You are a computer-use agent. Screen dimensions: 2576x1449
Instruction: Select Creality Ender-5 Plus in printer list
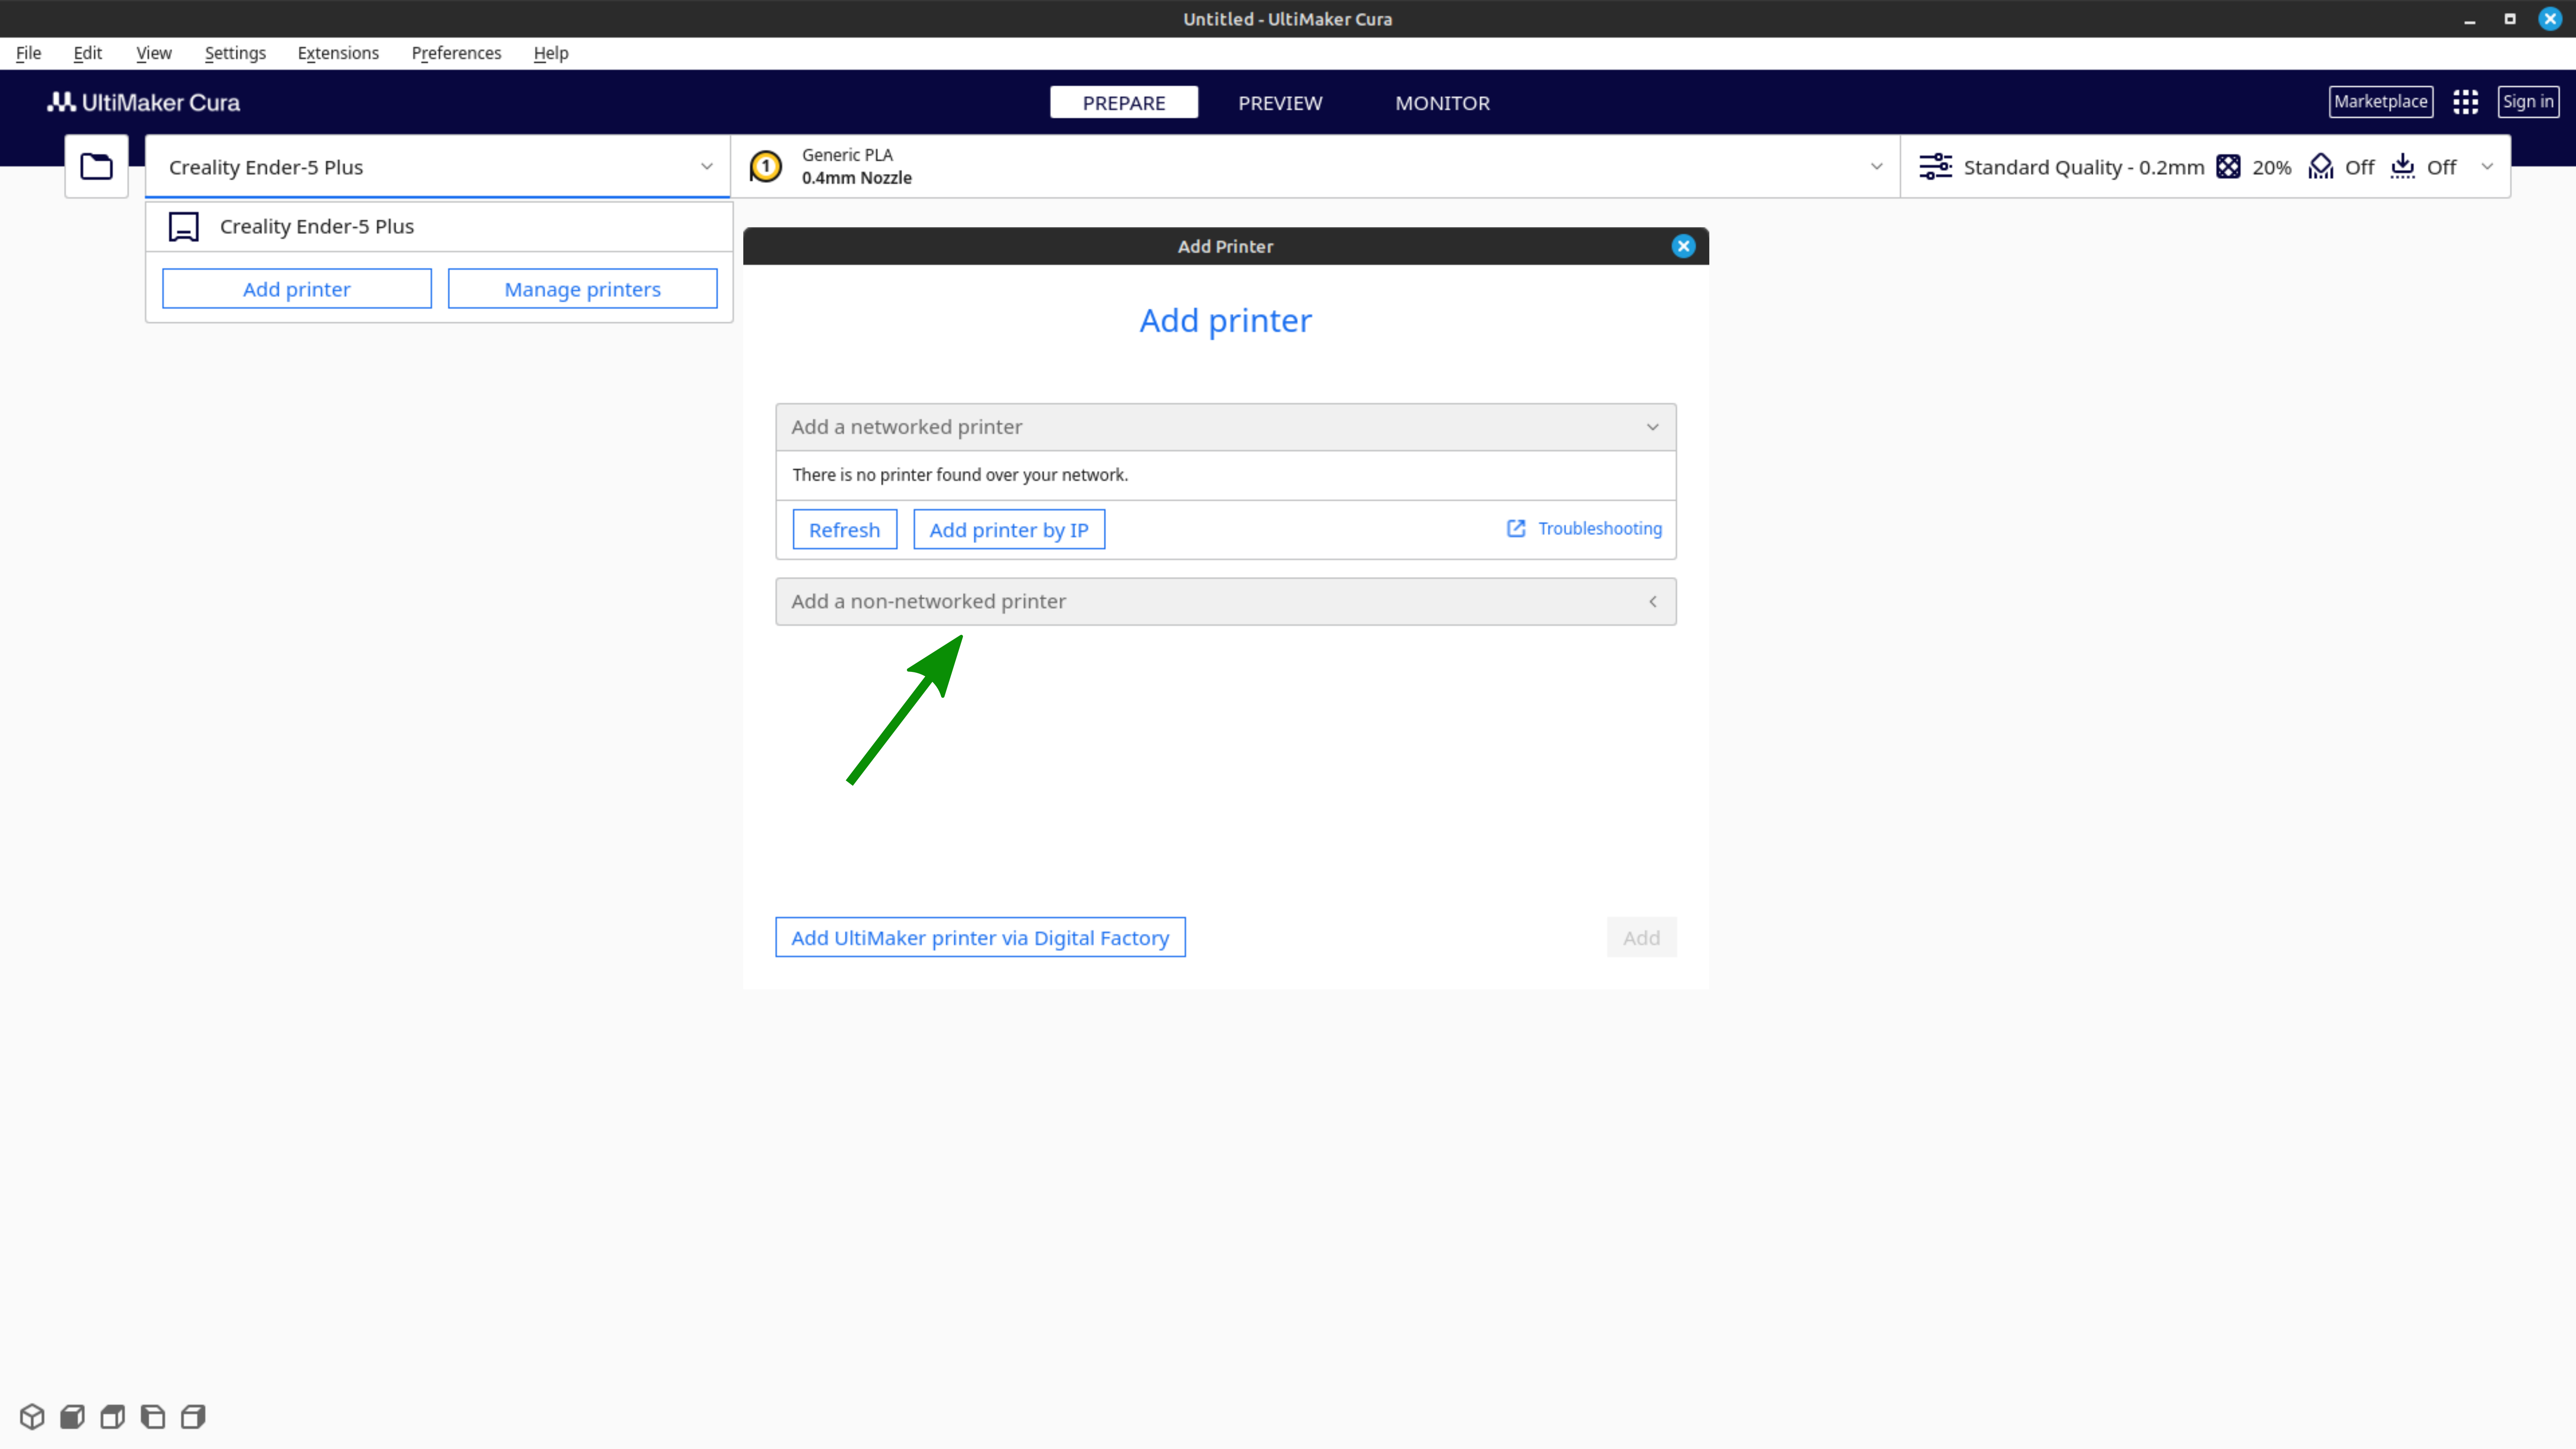coord(439,227)
